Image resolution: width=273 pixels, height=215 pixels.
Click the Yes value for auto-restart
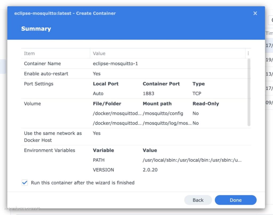(97, 74)
